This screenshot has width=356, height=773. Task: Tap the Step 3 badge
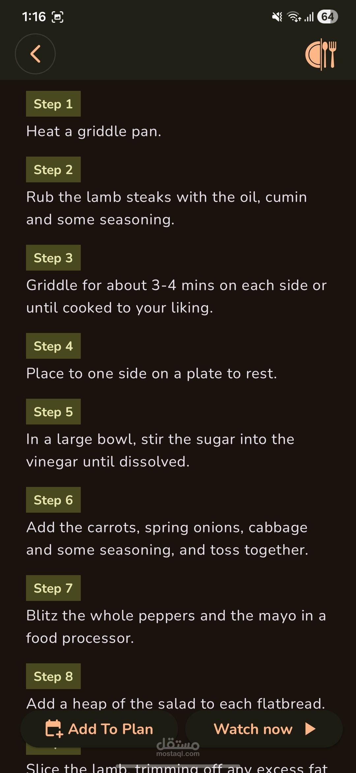[x=53, y=258]
